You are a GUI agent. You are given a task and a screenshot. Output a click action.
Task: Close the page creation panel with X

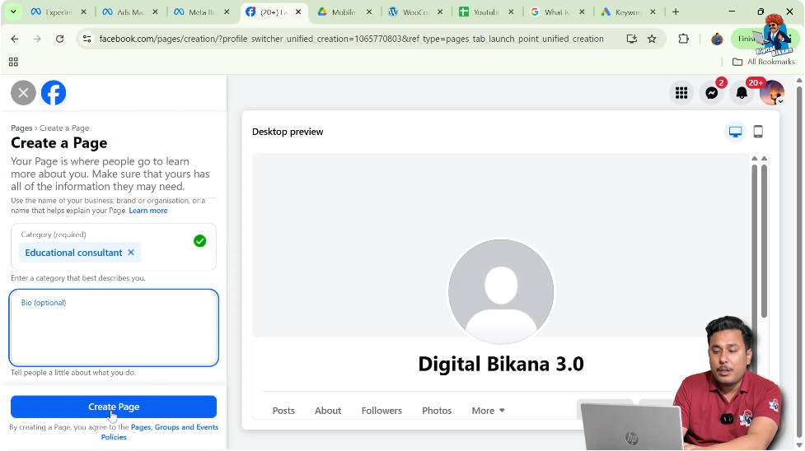coord(23,93)
